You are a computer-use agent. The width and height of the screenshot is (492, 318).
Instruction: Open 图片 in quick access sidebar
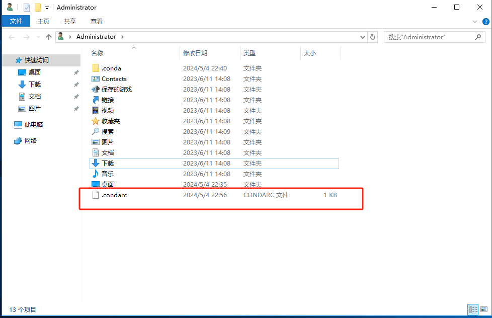tap(35, 109)
